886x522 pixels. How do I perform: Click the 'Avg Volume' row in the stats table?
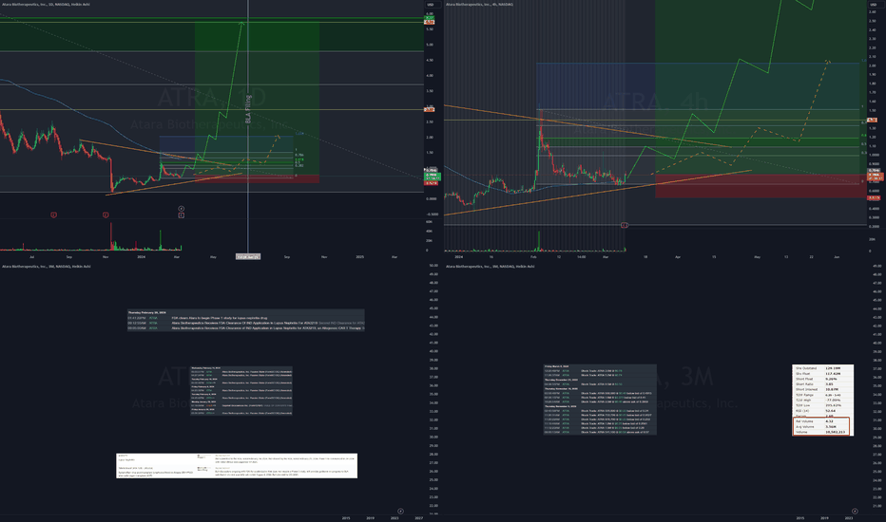[x=822, y=427]
